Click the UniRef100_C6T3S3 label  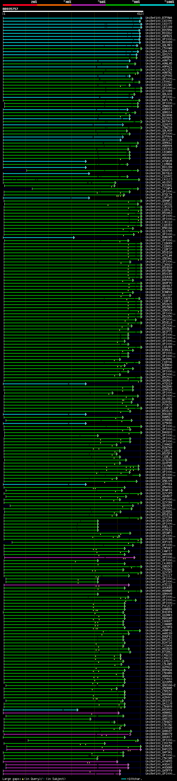(159, 149)
